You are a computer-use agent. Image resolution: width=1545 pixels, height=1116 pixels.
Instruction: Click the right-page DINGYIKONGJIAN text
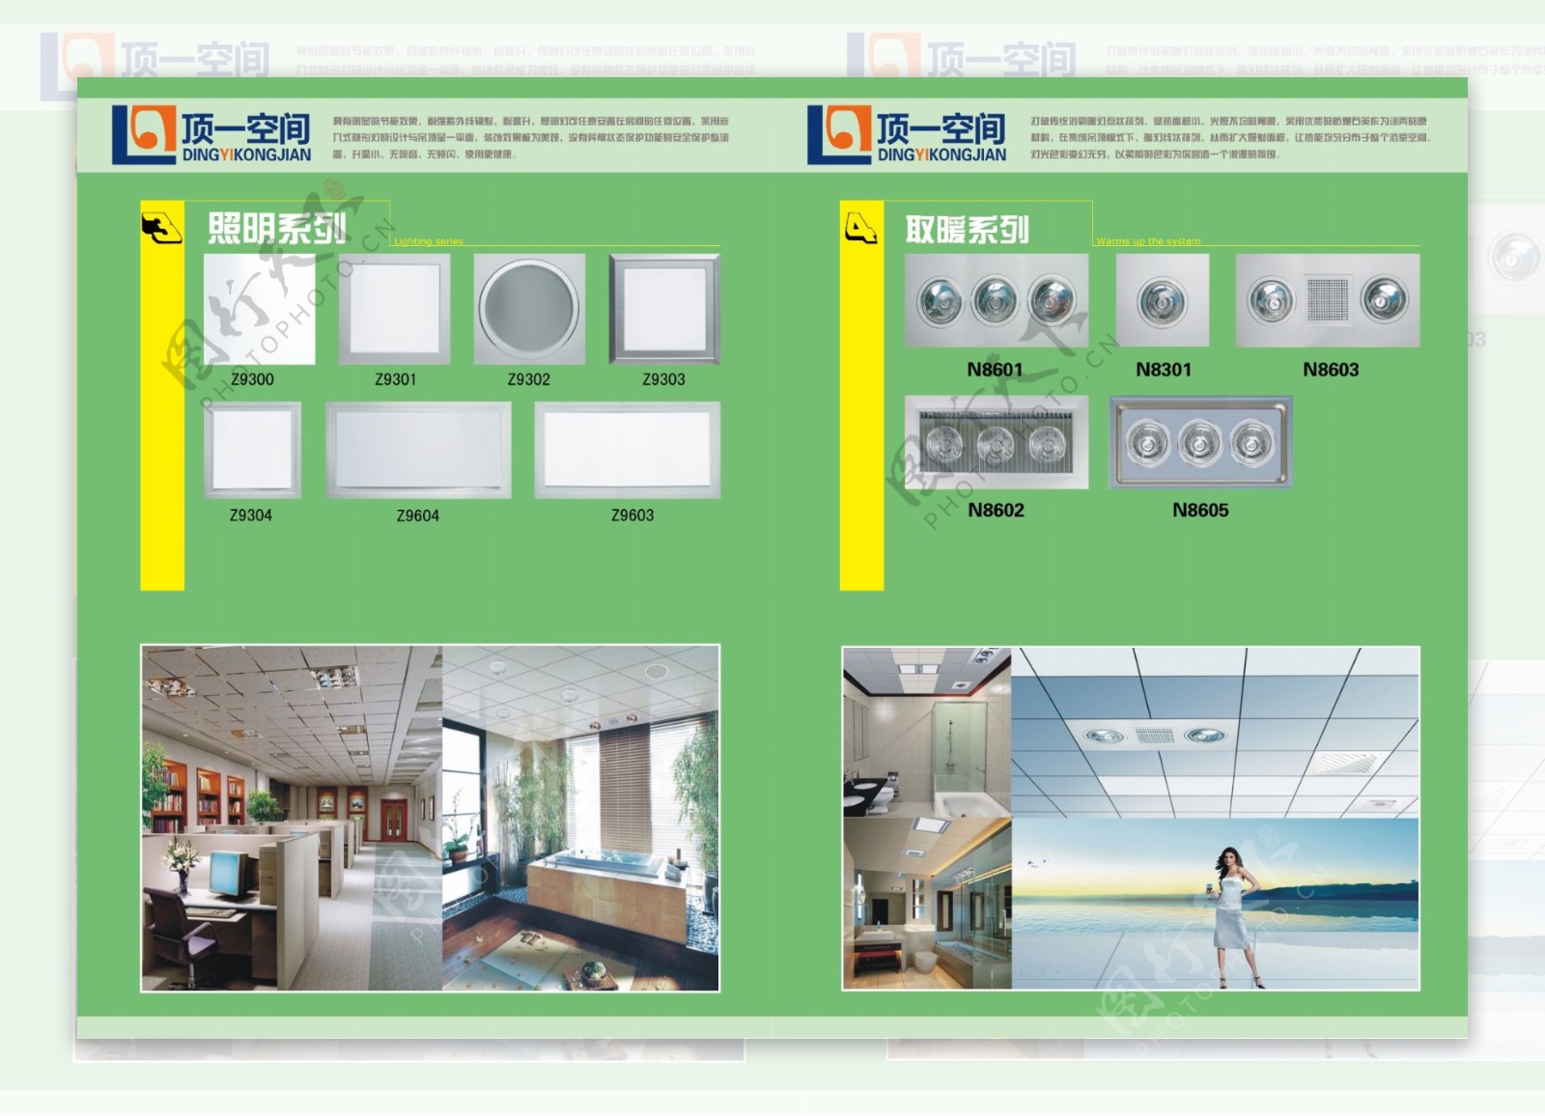tap(941, 154)
